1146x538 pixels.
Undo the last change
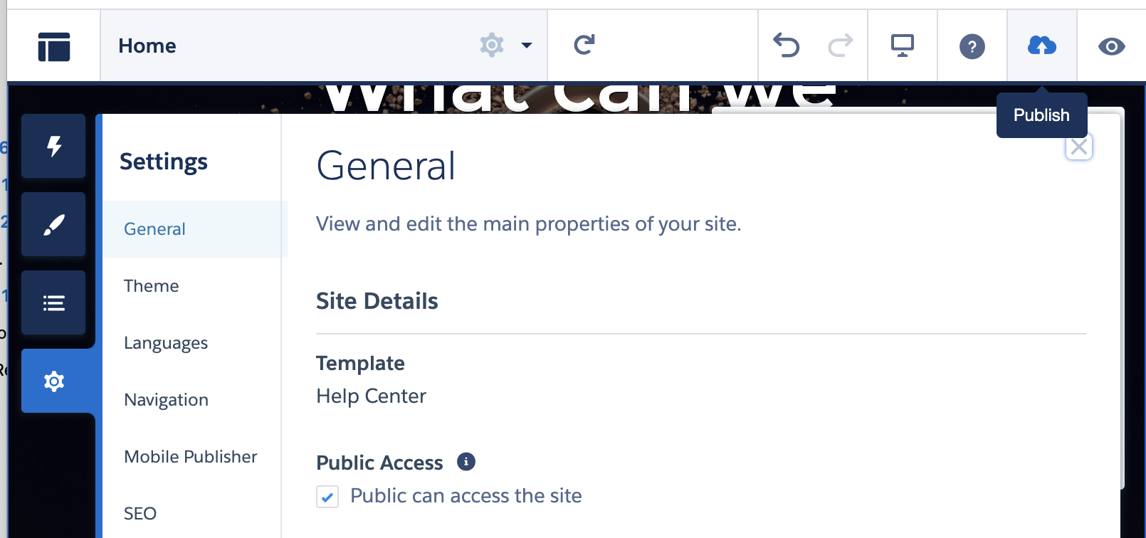[787, 46]
